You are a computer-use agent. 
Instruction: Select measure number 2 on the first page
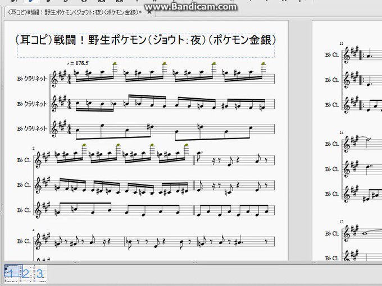point(33,148)
